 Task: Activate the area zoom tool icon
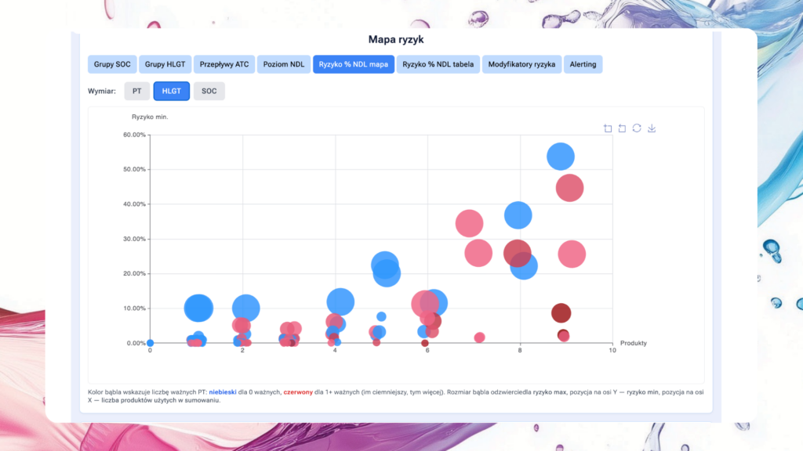pos(608,128)
